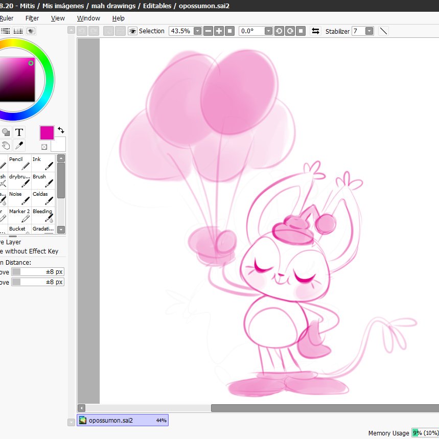
Task: Show the list-style panel view icon
Action: (x=5, y=31)
